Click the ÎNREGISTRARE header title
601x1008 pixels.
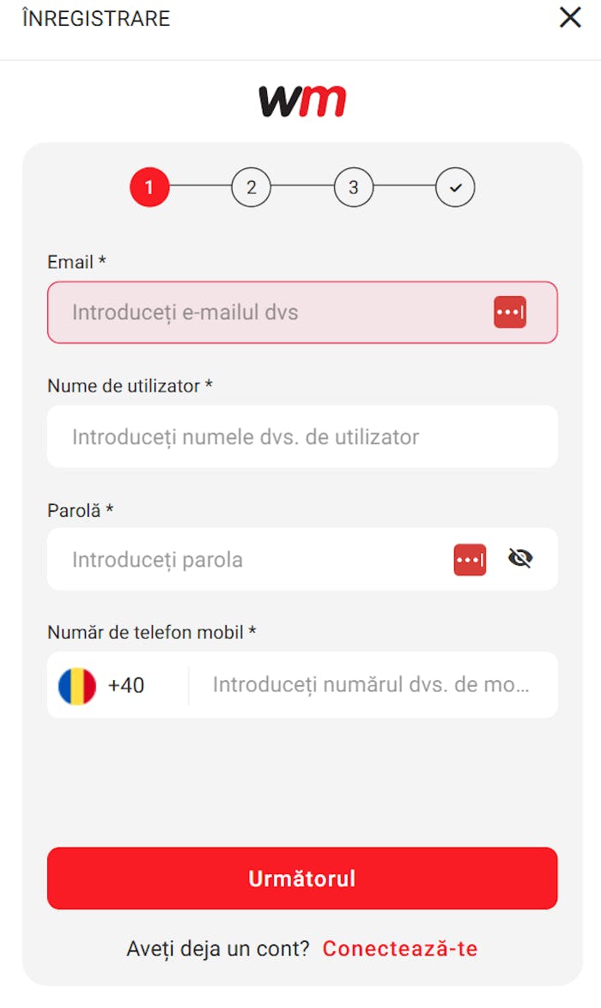(x=96, y=18)
